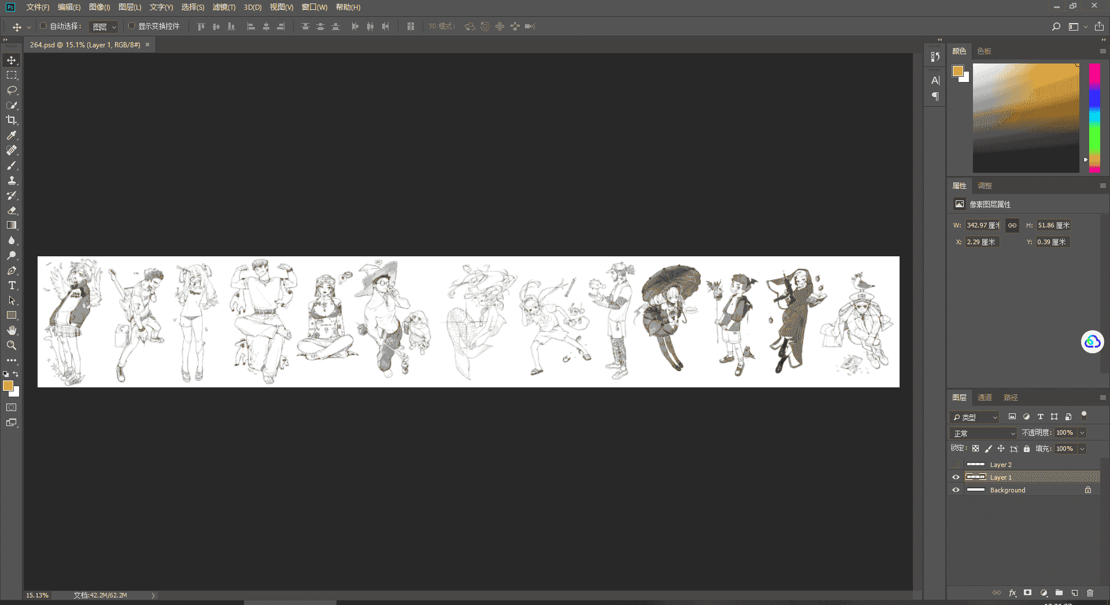Switch to the Adjustments tab
This screenshot has width=1110, height=605.
[x=985, y=186]
